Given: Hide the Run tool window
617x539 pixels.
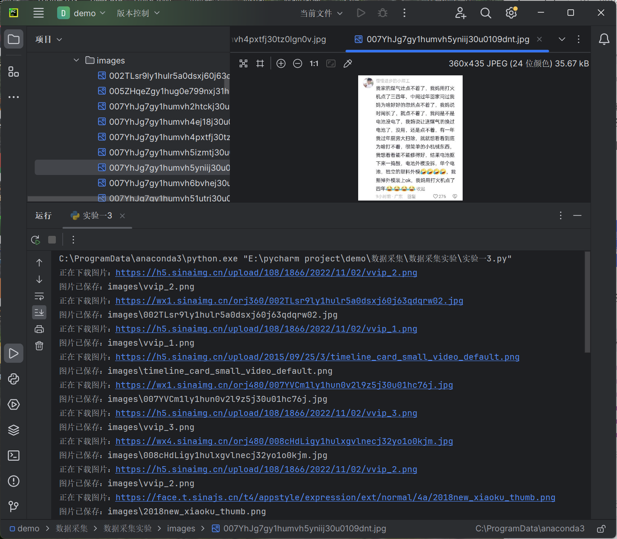Looking at the screenshot, I should point(577,216).
